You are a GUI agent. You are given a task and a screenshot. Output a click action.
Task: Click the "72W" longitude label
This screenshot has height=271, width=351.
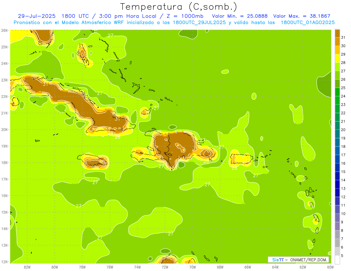coord(165,267)
